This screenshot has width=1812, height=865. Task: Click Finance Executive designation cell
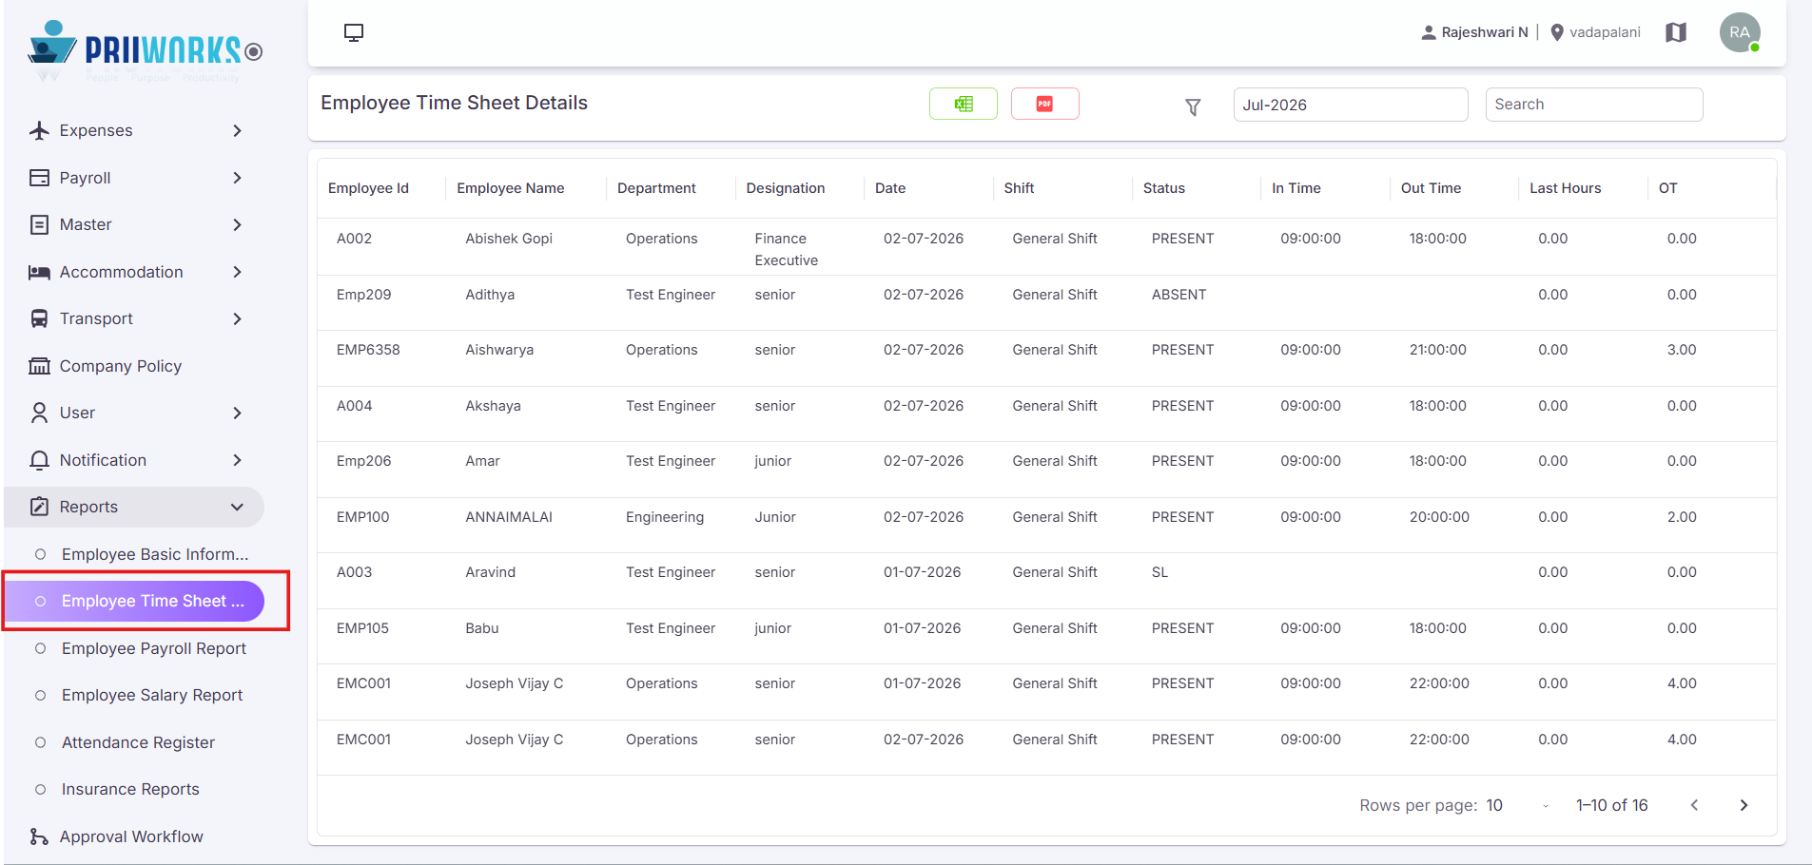click(x=787, y=249)
